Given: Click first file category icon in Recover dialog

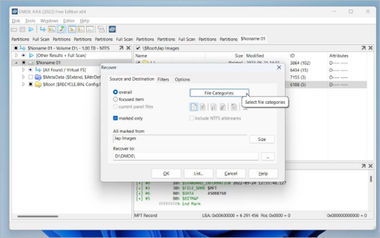Looking at the screenshot, I should click(x=194, y=107).
